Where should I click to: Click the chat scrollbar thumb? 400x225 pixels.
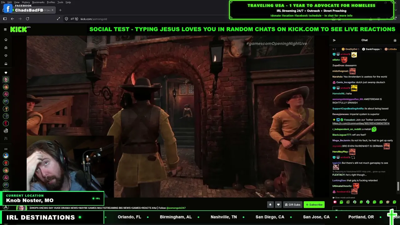(398, 186)
